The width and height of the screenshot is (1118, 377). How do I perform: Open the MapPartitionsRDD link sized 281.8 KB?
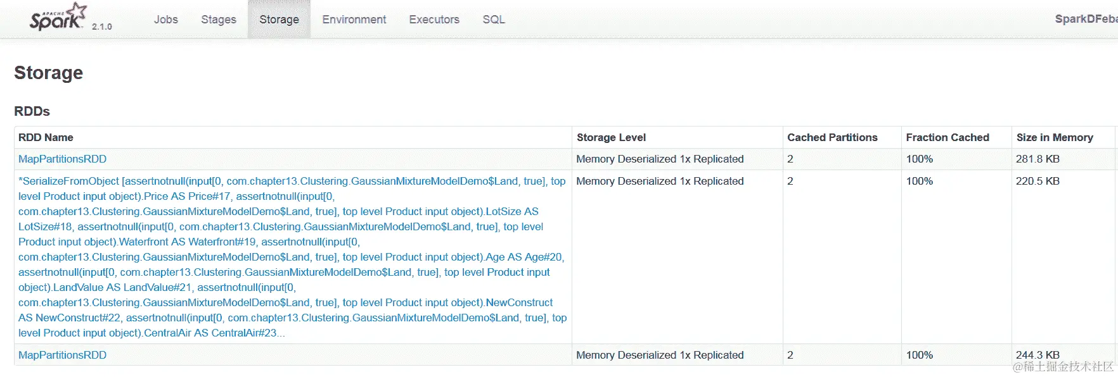pos(62,159)
